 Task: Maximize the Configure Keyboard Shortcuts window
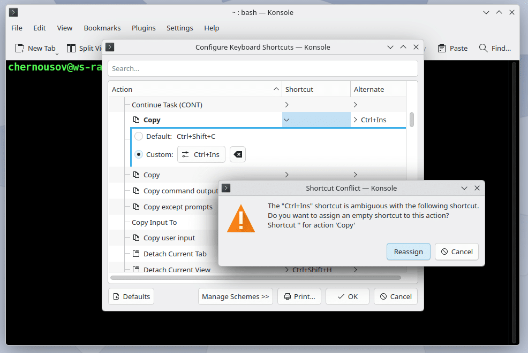(x=403, y=47)
